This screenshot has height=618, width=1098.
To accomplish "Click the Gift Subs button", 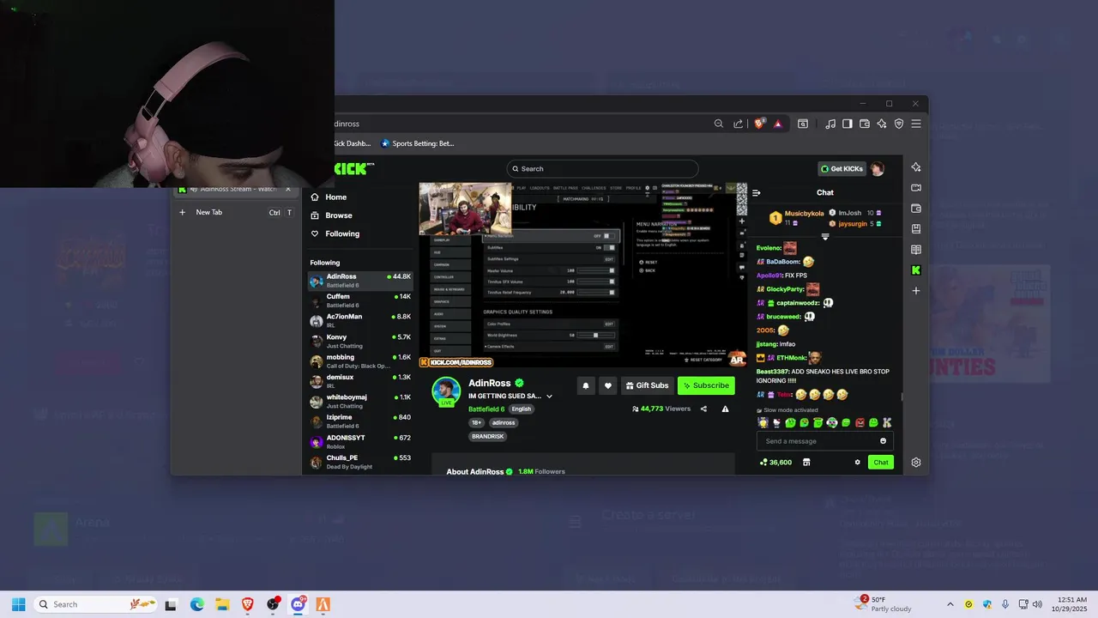I will click(x=647, y=385).
